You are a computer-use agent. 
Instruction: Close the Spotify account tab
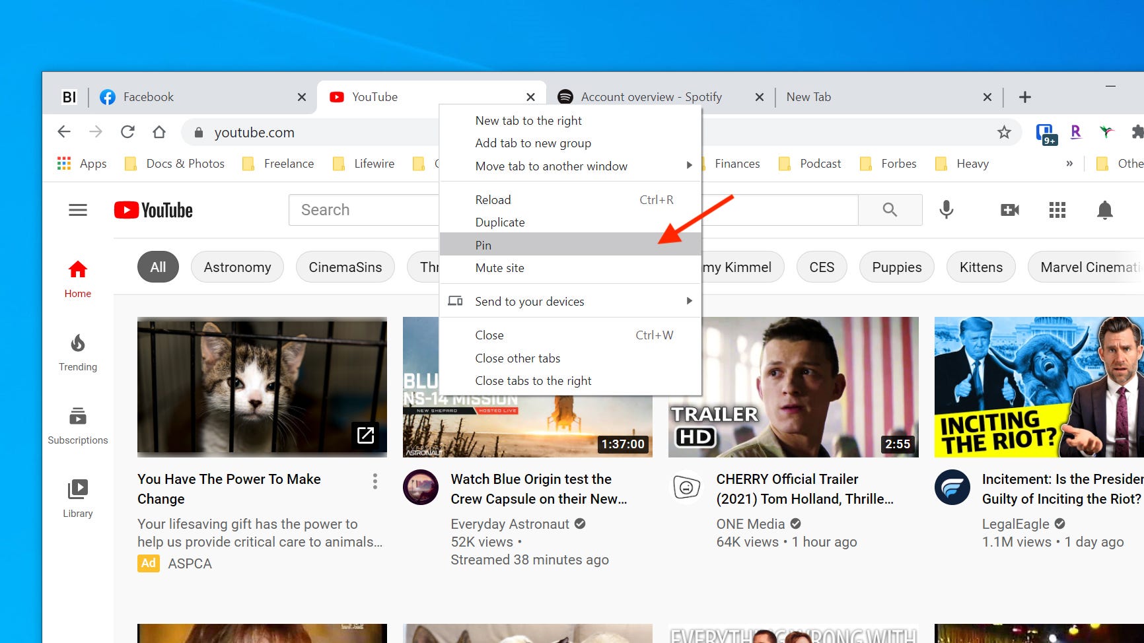pos(760,97)
